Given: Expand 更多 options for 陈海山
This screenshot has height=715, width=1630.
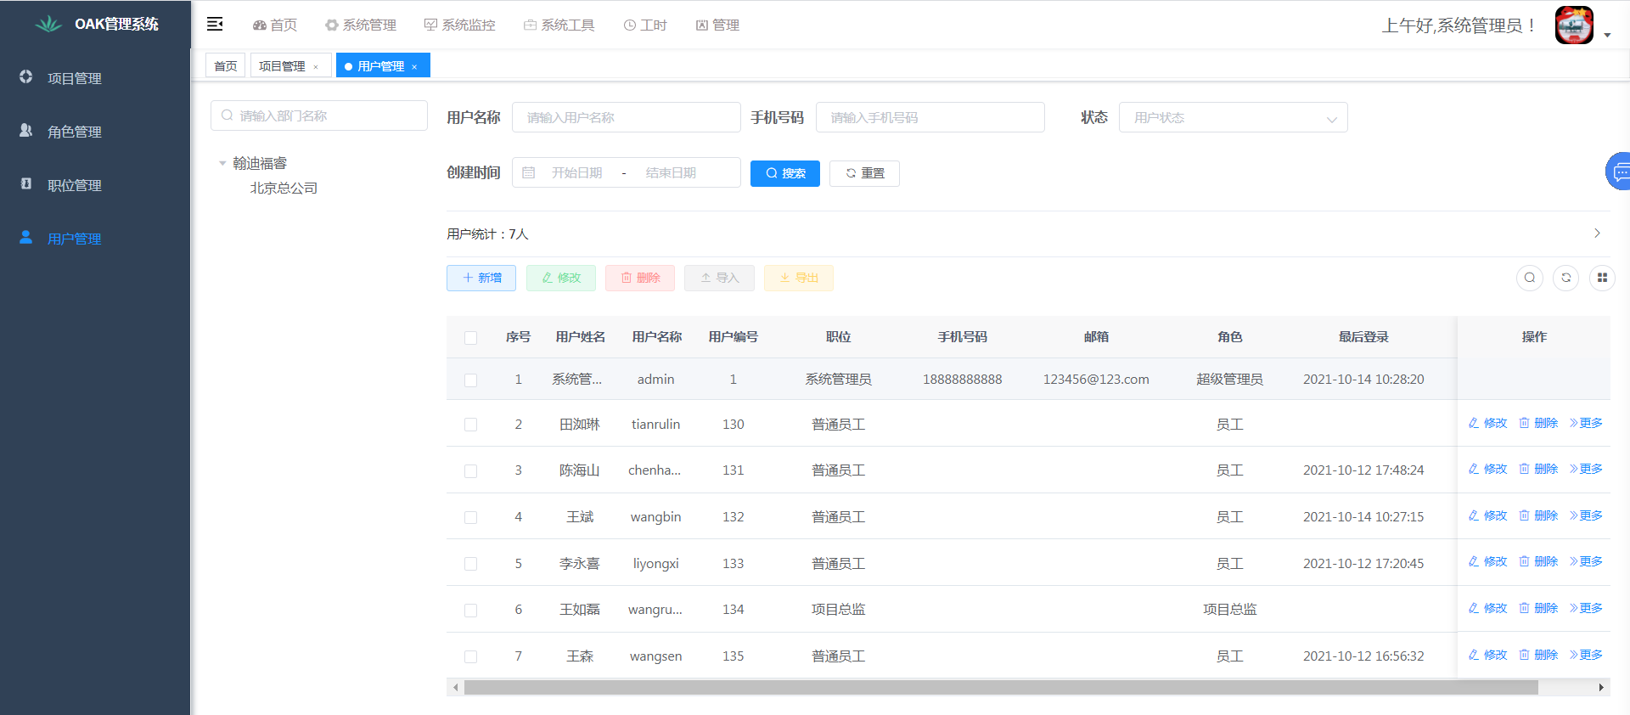Looking at the screenshot, I should (1586, 469).
